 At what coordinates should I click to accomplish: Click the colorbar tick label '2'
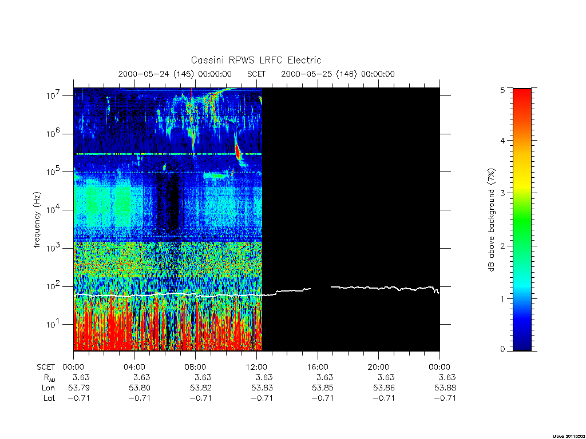click(502, 246)
